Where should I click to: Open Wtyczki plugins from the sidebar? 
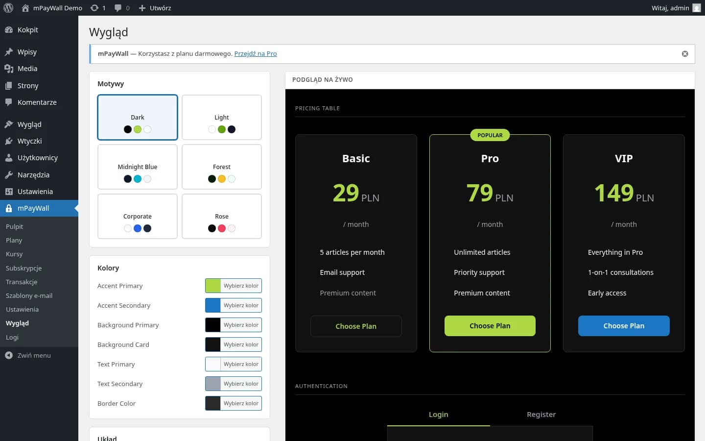(x=29, y=141)
